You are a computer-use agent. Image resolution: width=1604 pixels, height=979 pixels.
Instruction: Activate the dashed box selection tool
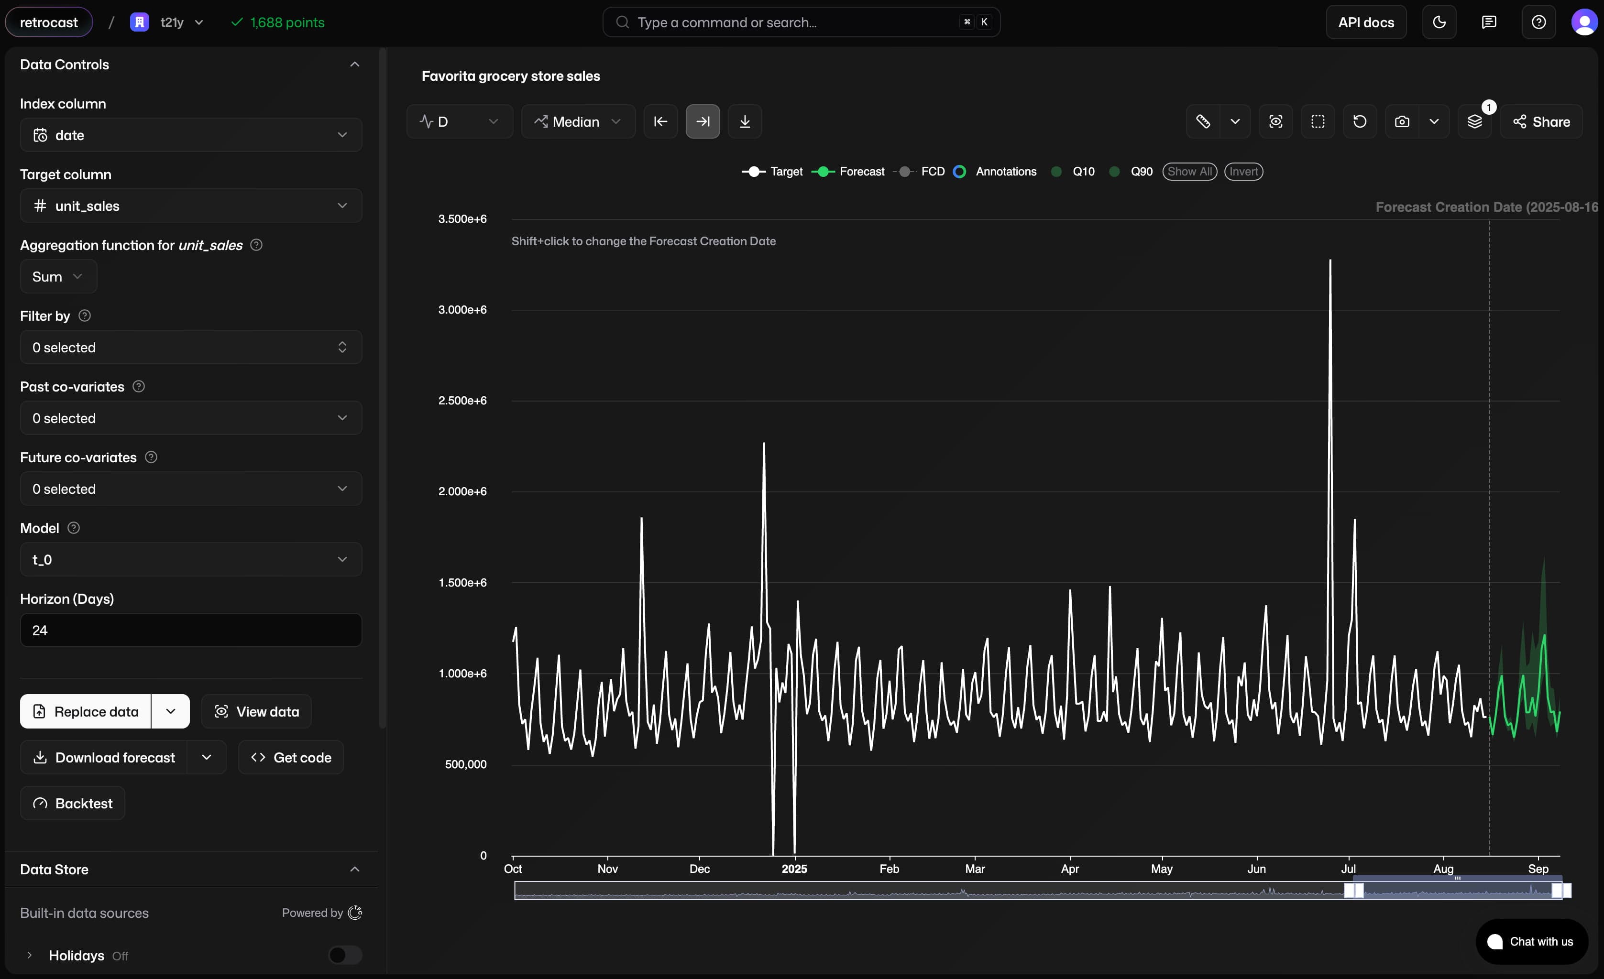point(1318,121)
